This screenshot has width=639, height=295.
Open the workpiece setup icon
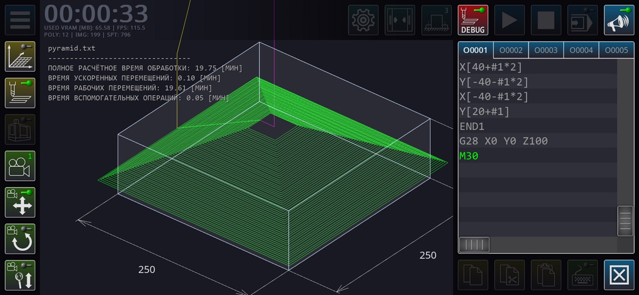coord(436,20)
